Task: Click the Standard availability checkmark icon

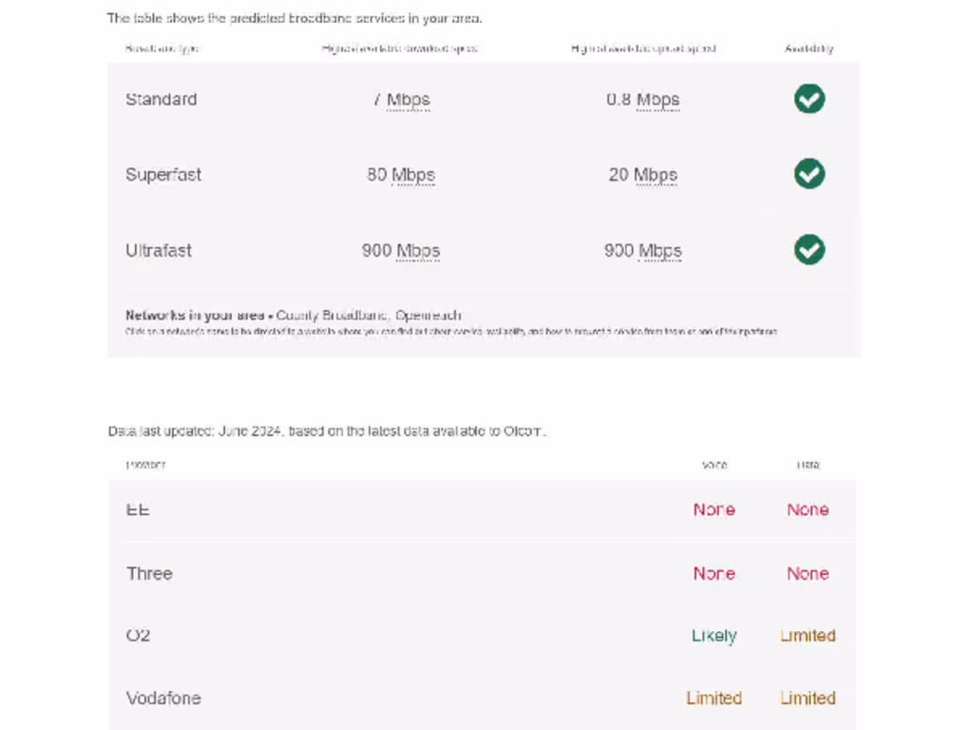Action: pos(810,99)
